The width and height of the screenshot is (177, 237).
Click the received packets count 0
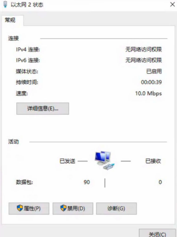(160, 182)
